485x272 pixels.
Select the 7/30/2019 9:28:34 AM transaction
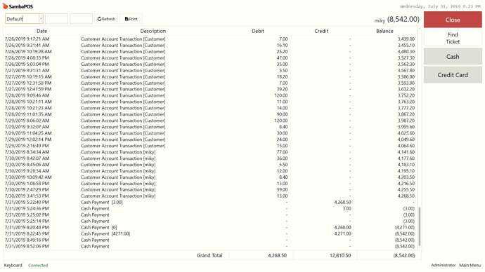(x=210, y=171)
